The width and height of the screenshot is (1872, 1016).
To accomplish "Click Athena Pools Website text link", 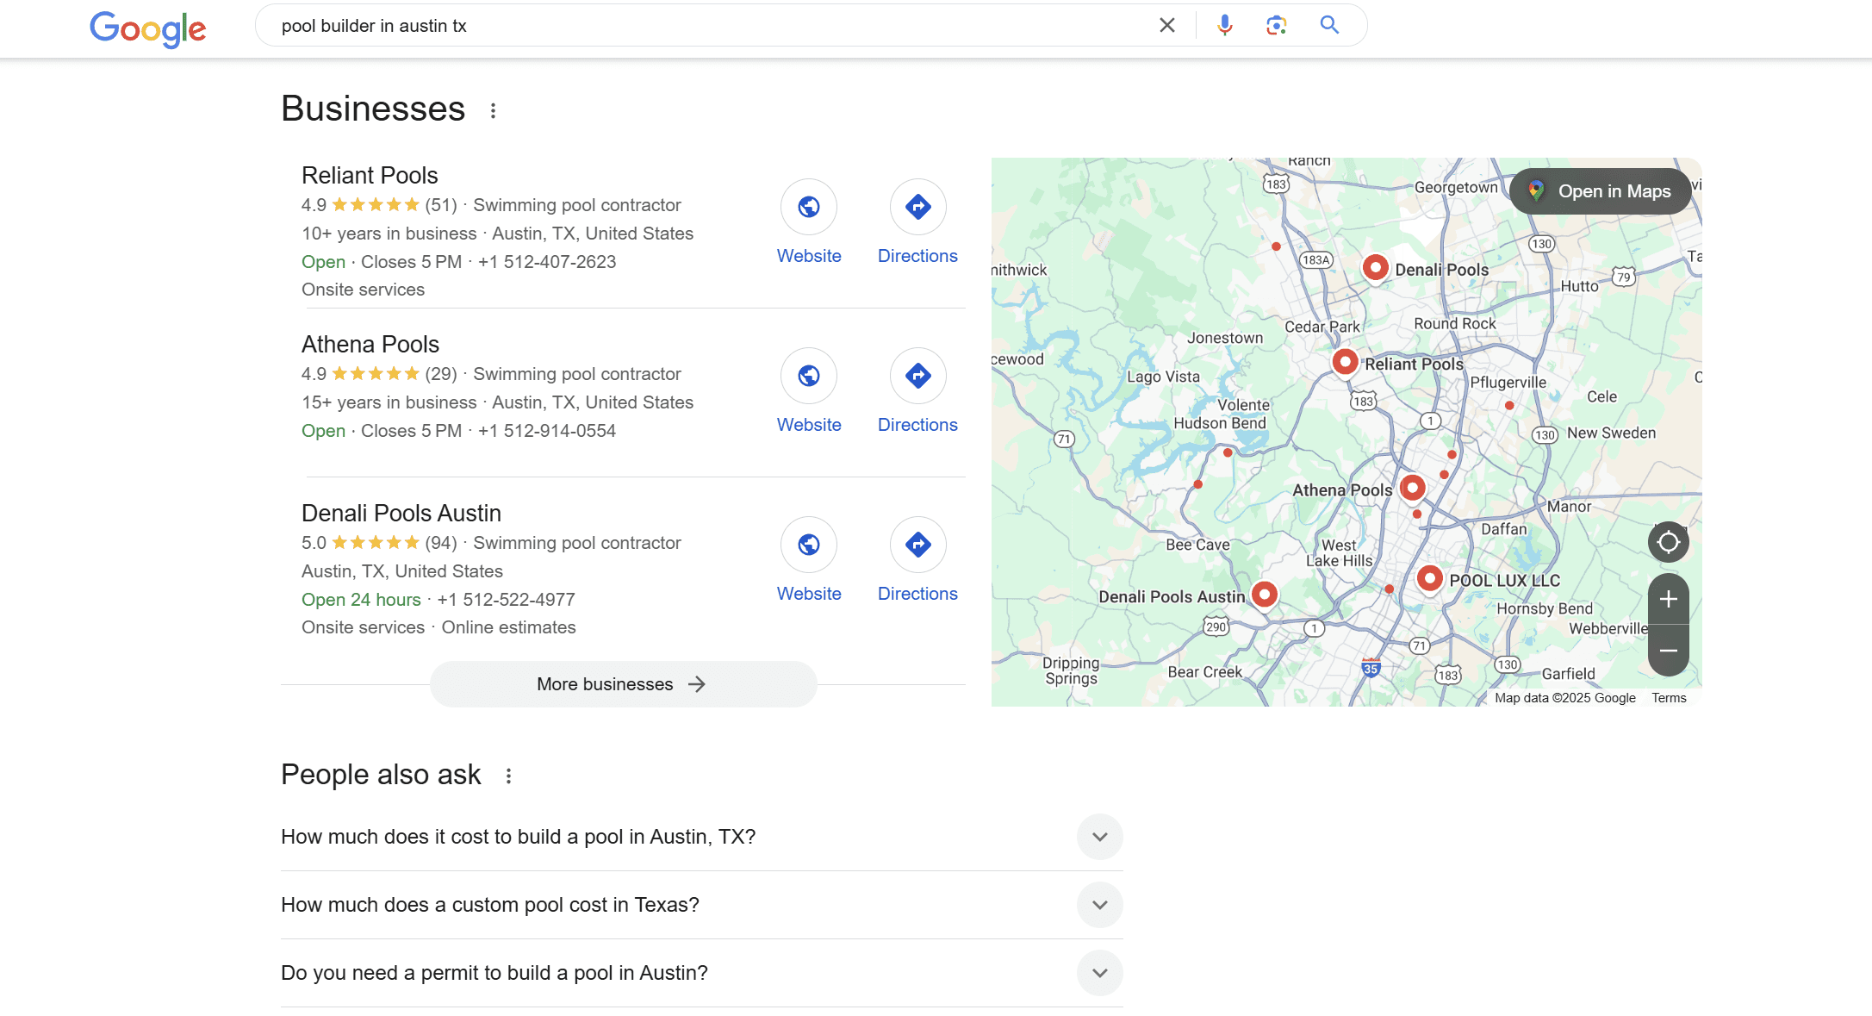I will tap(809, 425).
